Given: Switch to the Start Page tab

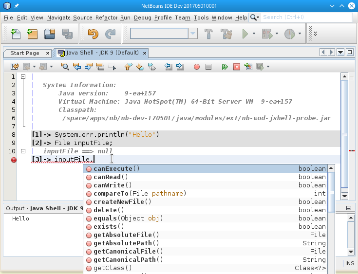Looking at the screenshot, I should [x=25, y=53].
